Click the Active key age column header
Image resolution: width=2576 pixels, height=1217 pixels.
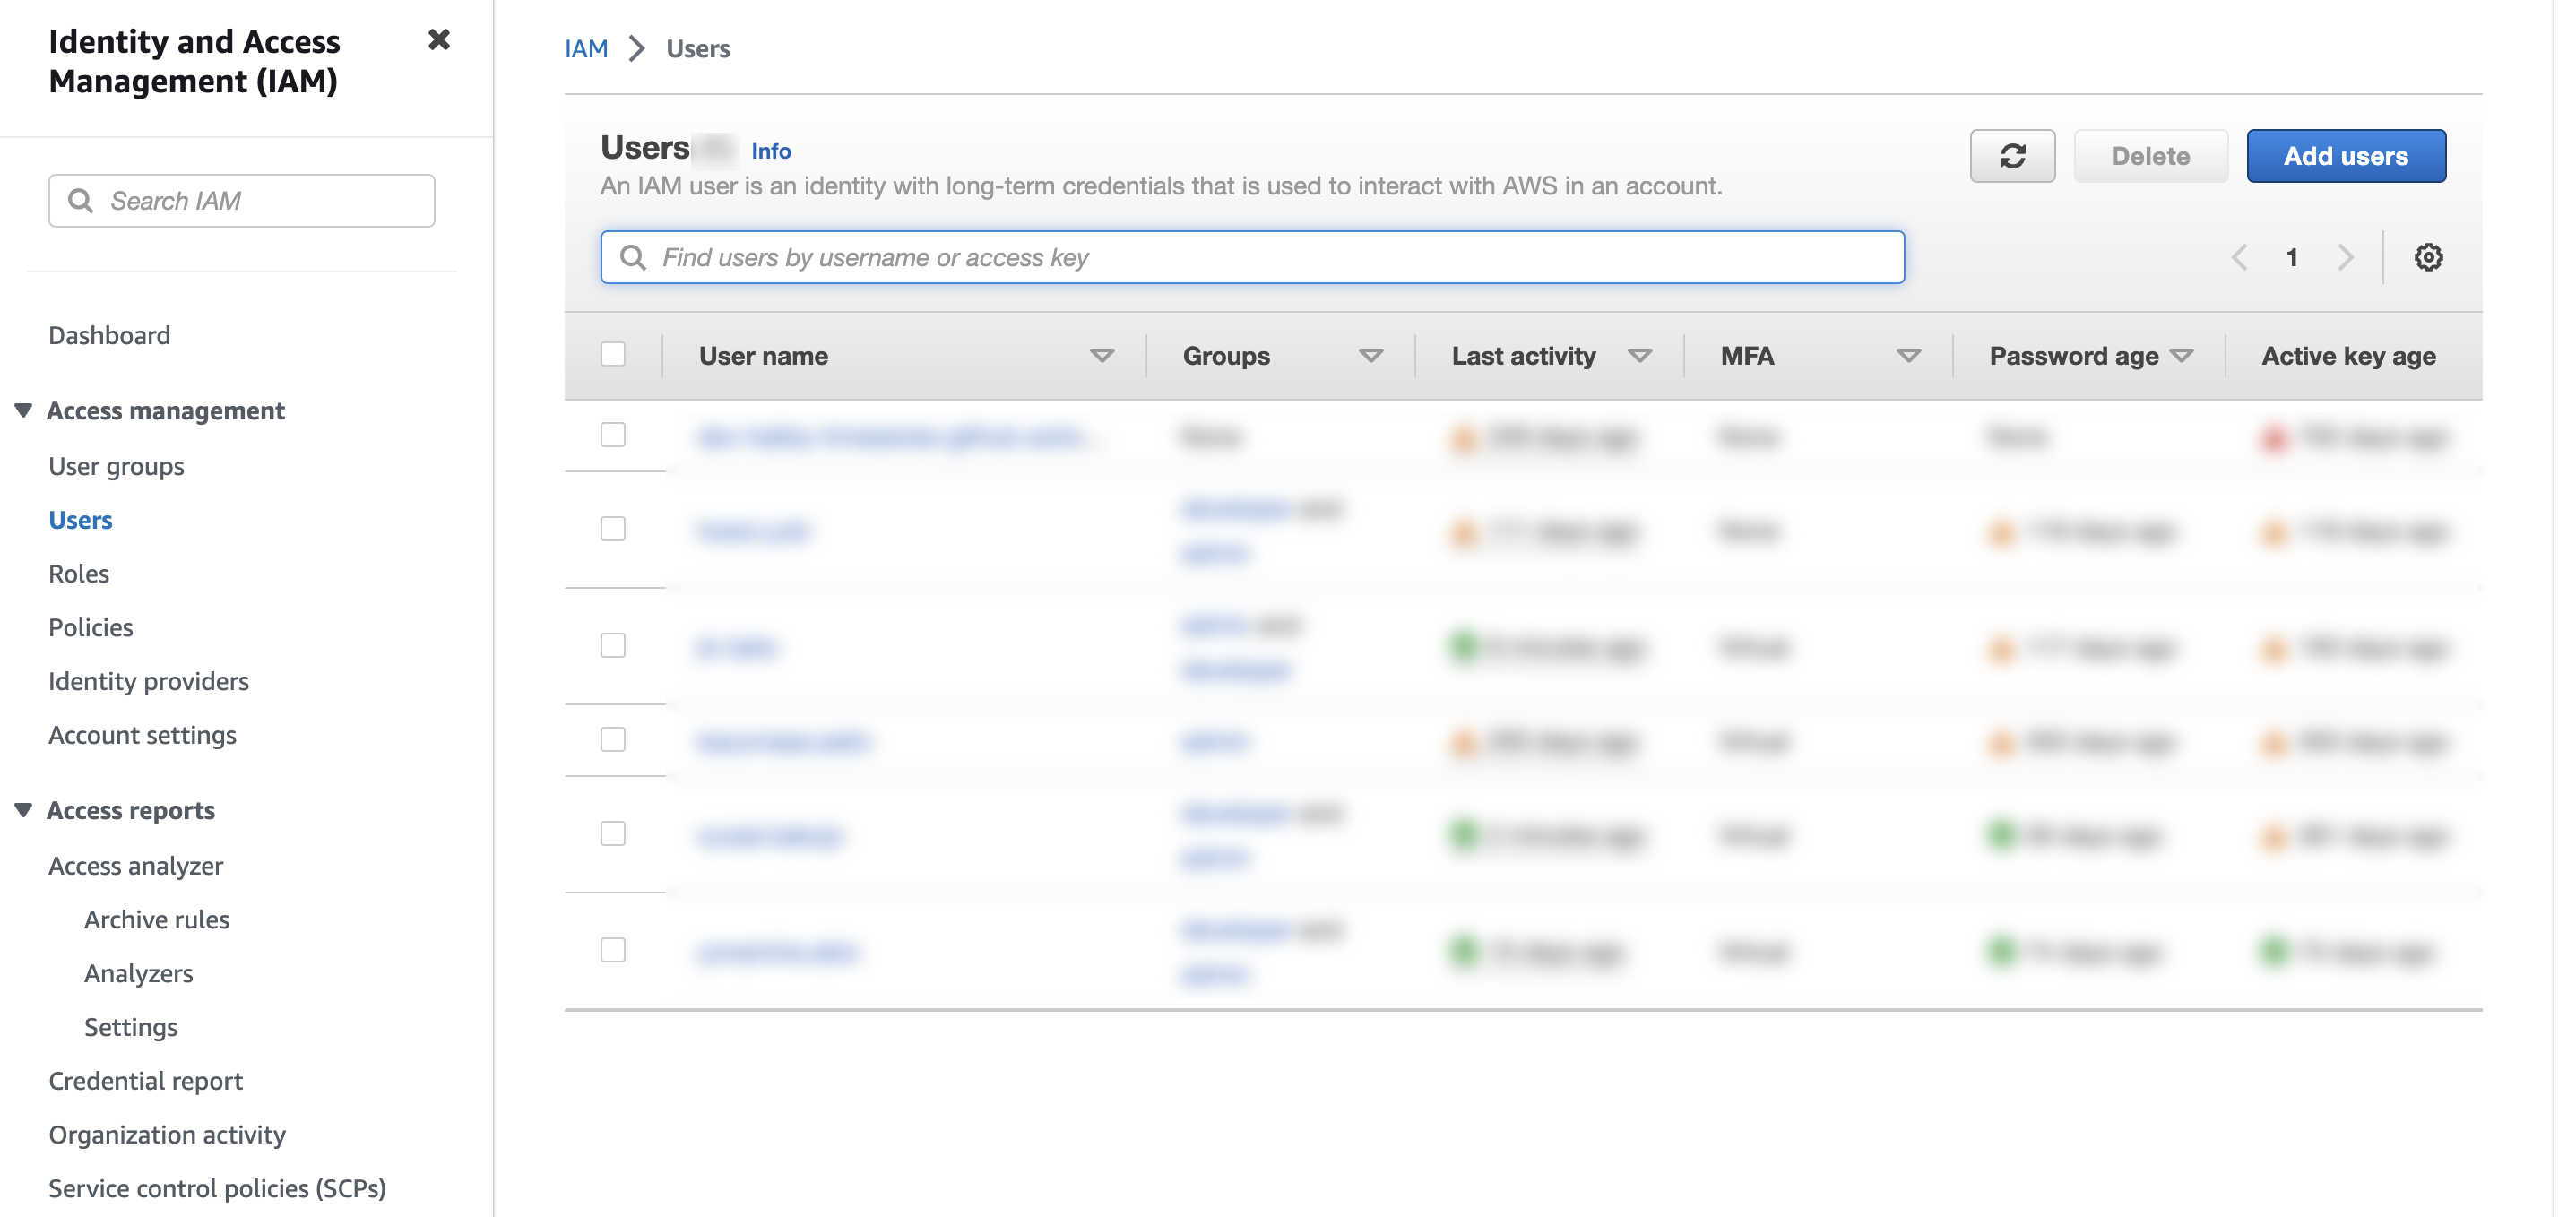pos(2348,356)
